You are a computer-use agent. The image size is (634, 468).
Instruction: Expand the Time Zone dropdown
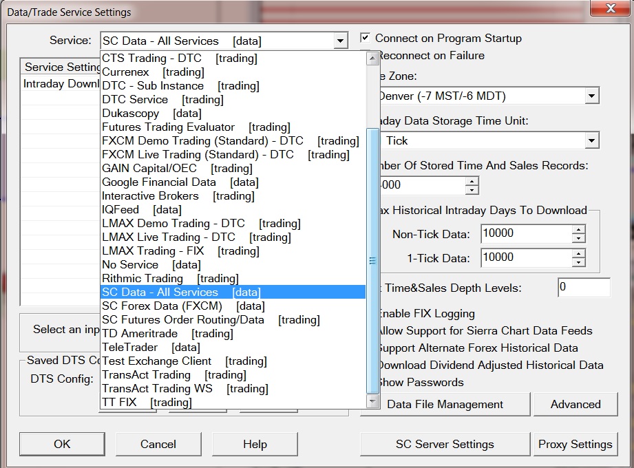pyautogui.click(x=591, y=96)
